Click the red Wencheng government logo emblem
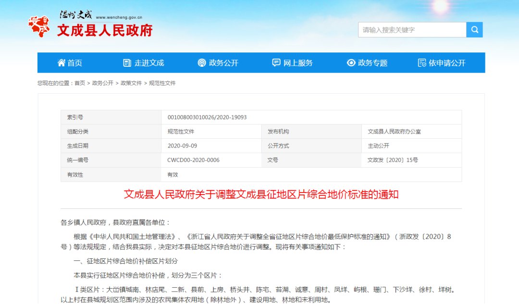Screen dimensions: 519x304 39,26
